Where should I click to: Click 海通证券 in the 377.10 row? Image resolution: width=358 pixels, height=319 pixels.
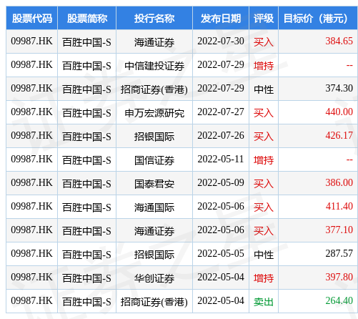pyautogui.click(x=154, y=231)
